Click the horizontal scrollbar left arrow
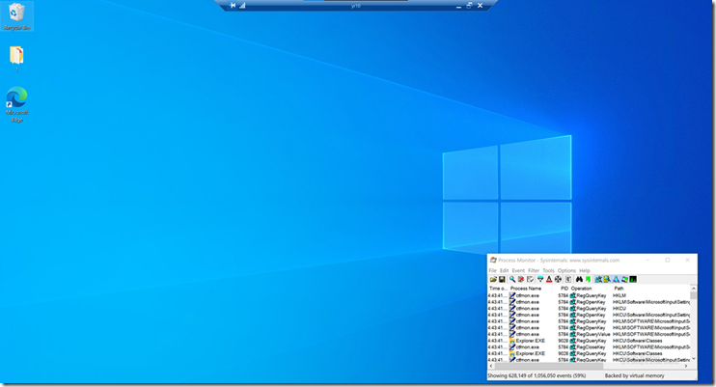This screenshot has height=387, width=716. (491, 366)
